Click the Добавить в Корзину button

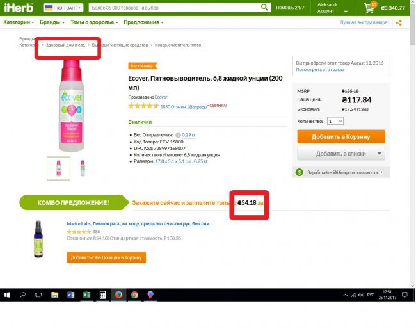coord(341,136)
